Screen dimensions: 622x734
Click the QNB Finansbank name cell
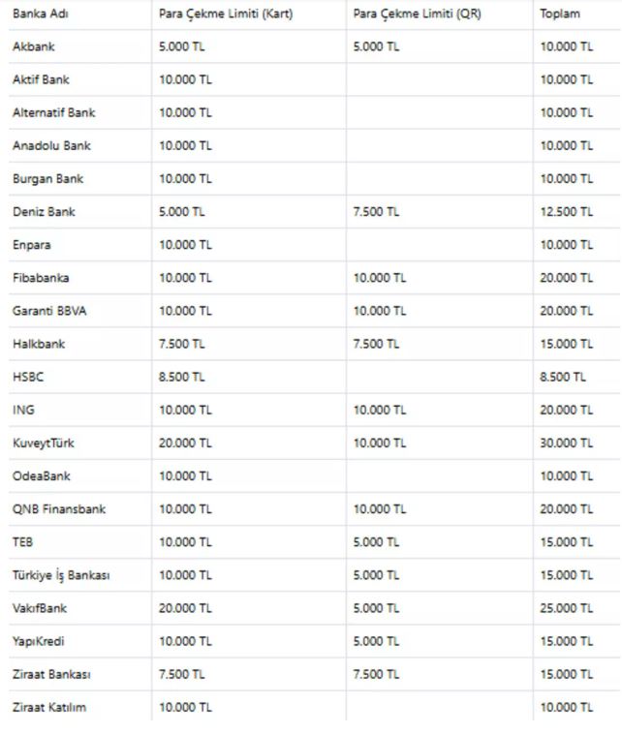click(59, 509)
